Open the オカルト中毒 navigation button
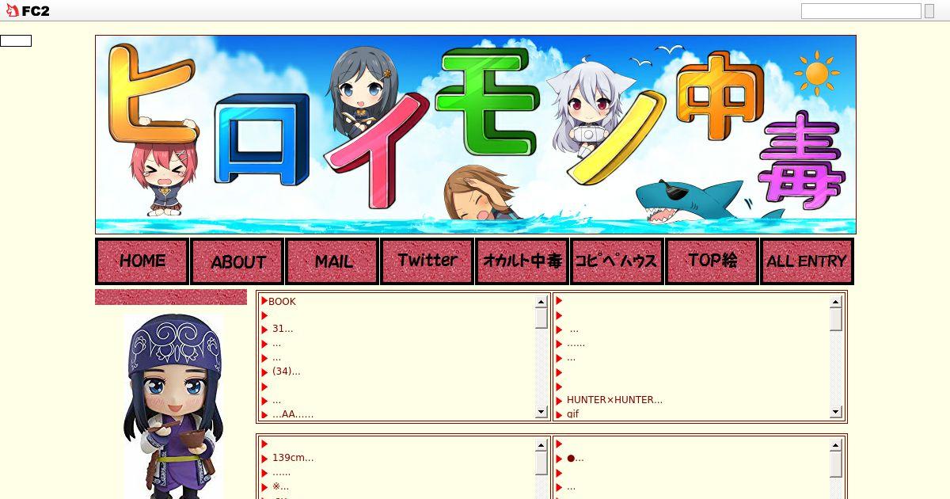This screenshot has width=950, height=499. pyautogui.click(x=522, y=261)
